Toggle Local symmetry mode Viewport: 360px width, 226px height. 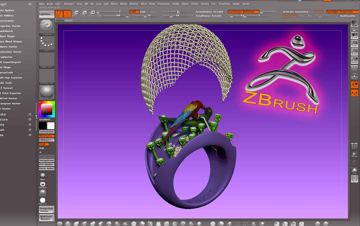point(354,85)
